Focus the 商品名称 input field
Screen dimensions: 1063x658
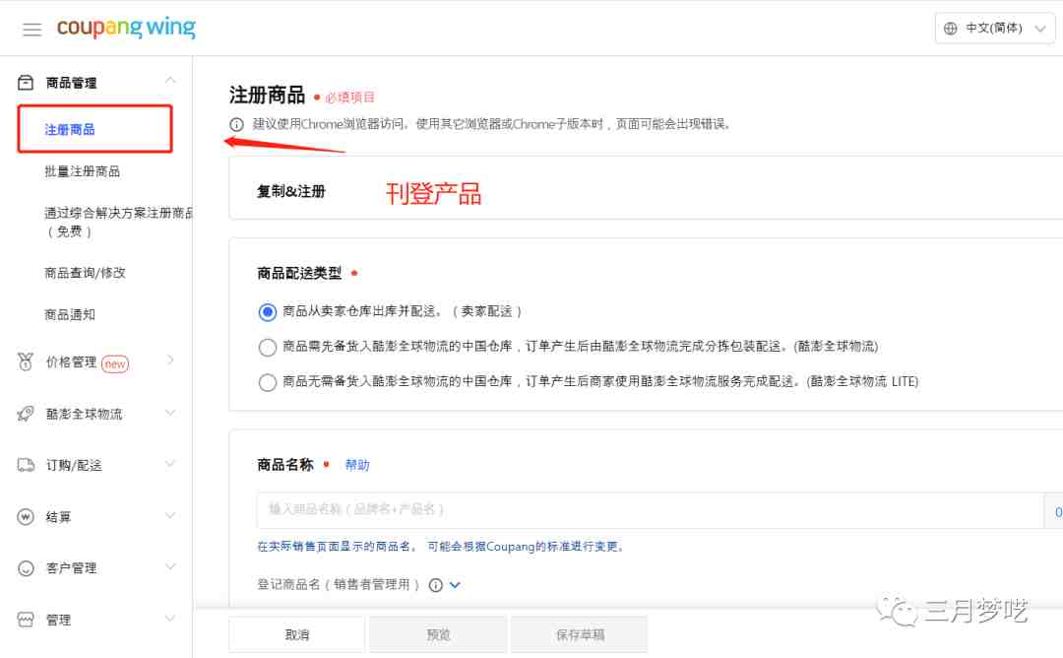tap(651, 511)
